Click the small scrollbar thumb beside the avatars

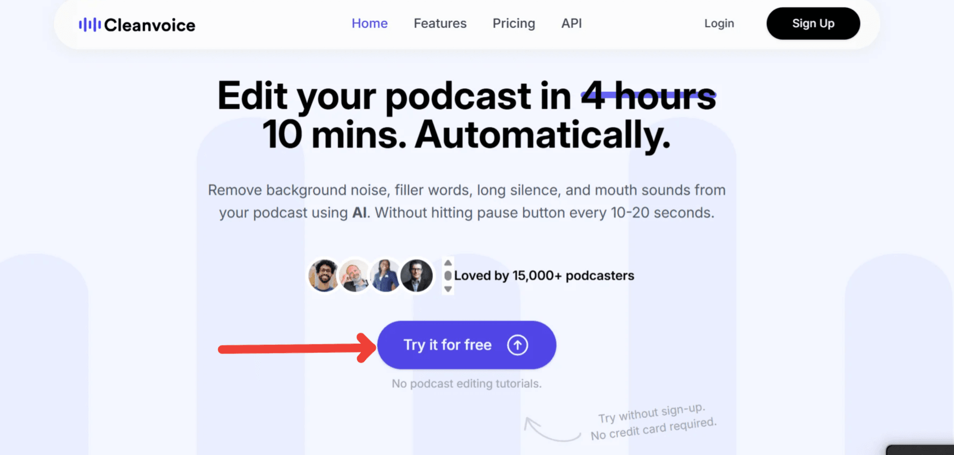pyautogui.click(x=448, y=276)
